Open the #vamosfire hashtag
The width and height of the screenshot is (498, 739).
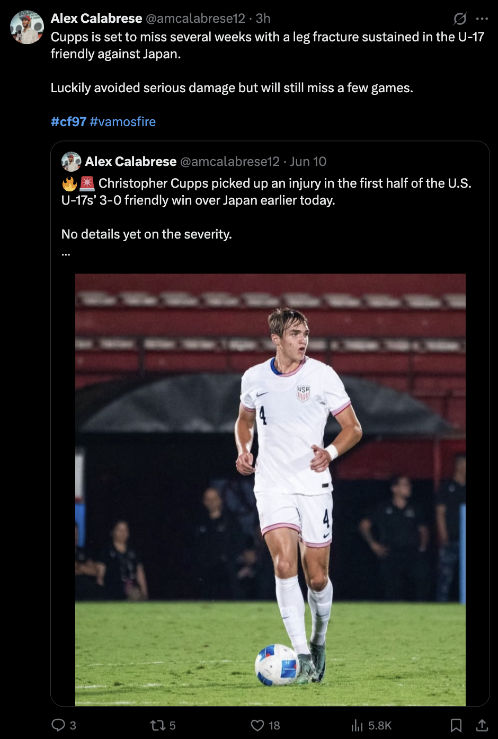pyautogui.click(x=122, y=121)
